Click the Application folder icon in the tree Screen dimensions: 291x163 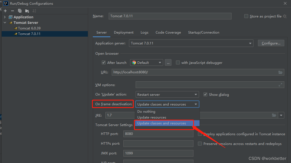pyautogui.click(x=11, y=17)
